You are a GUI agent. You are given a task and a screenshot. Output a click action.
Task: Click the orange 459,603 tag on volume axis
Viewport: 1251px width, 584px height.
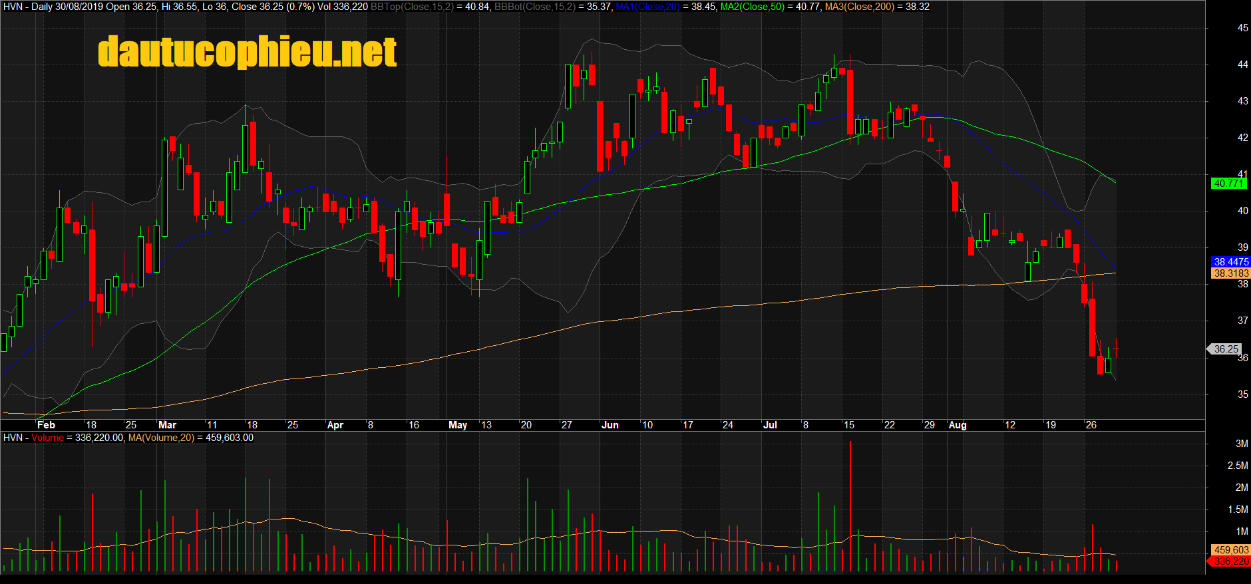click(1231, 550)
